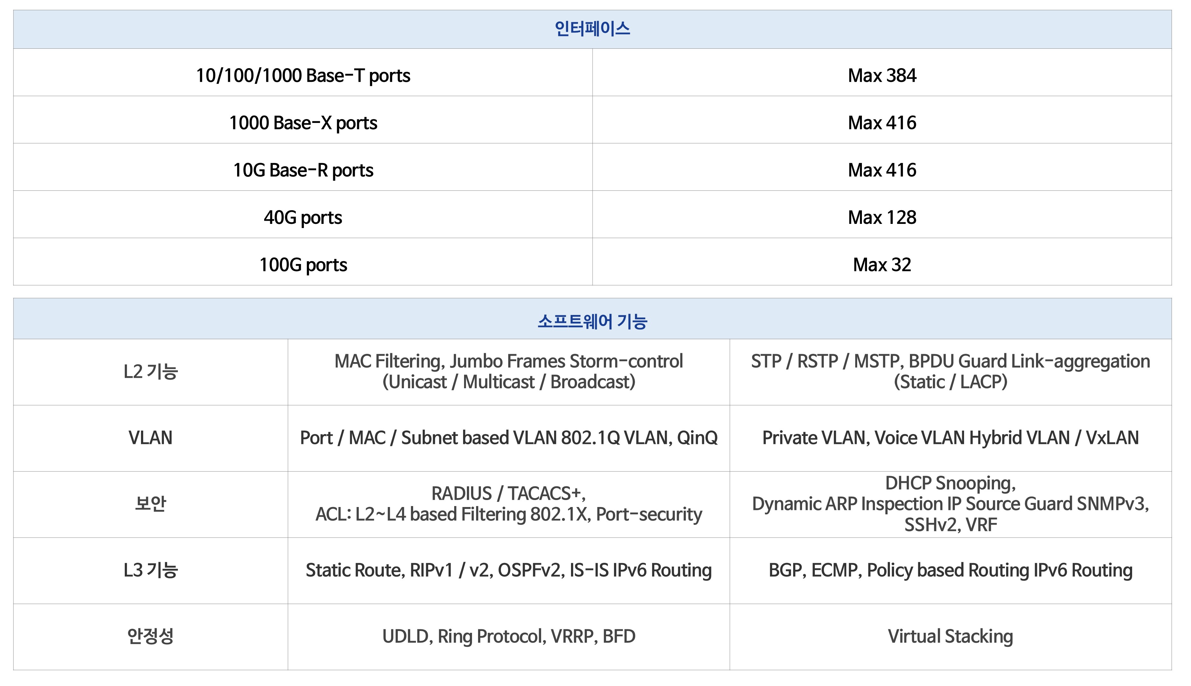The image size is (1191, 686).
Task: Click the Virtual Stacking cell
Action: [x=950, y=636]
